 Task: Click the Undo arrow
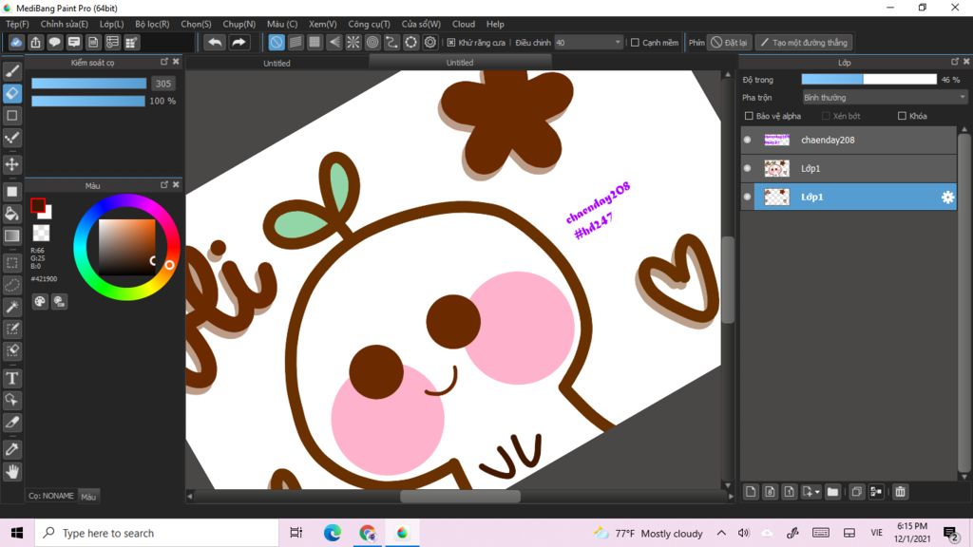point(215,42)
